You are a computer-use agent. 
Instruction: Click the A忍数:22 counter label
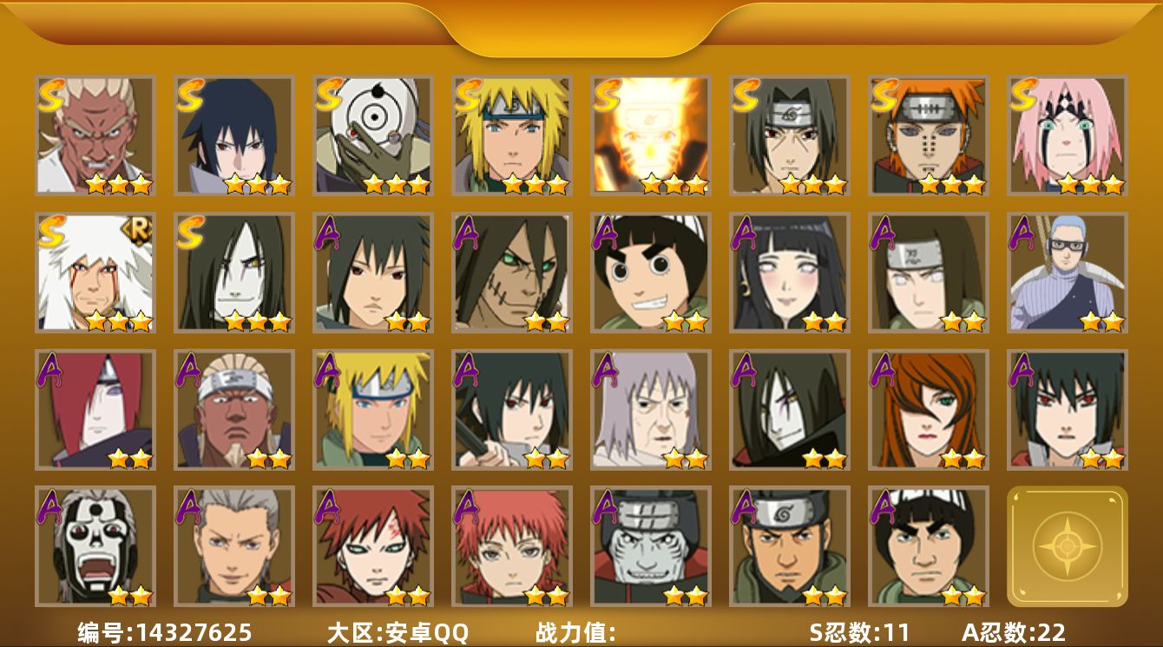pos(1013,632)
